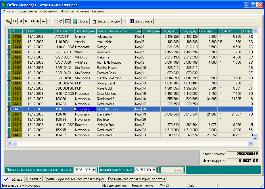Screen dimensions: 265x189
Task: Click the Поиск search button
Action: 80,21
